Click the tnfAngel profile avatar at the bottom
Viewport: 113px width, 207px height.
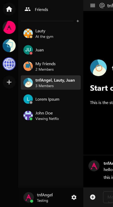[29, 197]
